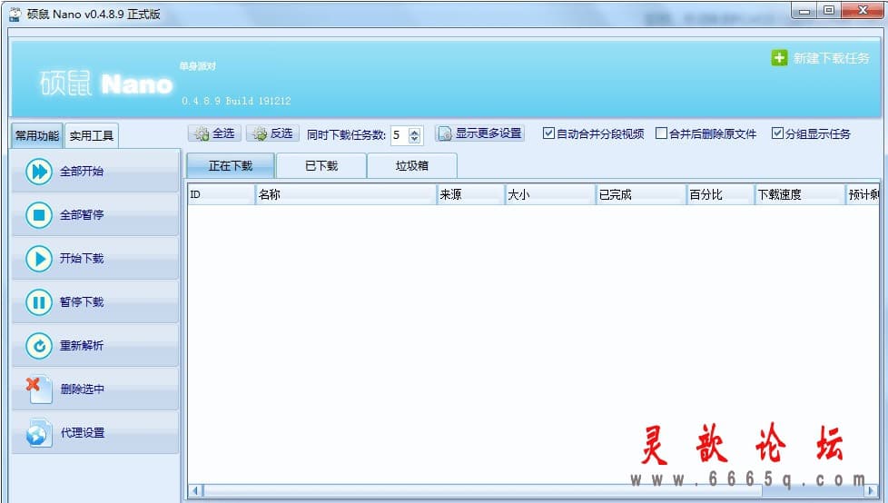The height and width of the screenshot is (503, 888).
Task: Click the 反选 gear icon
Action: click(x=260, y=133)
